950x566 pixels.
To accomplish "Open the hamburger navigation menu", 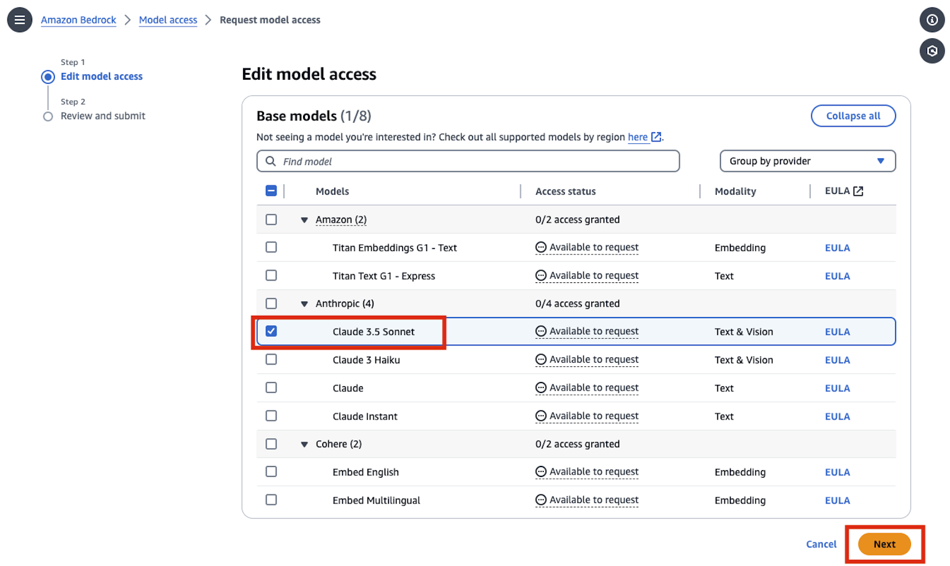I will (20, 20).
